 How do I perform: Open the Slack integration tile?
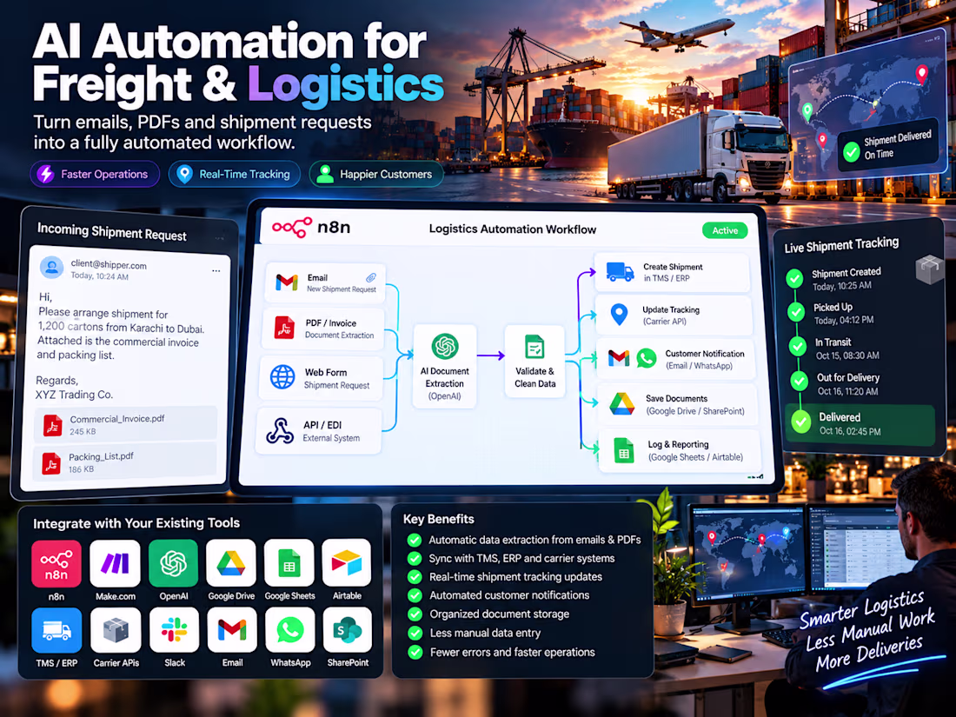pyautogui.click(x=175, y=630)
